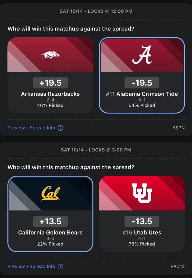Click the ESPN network label
192x278 pixels.
tap(178, 128)
